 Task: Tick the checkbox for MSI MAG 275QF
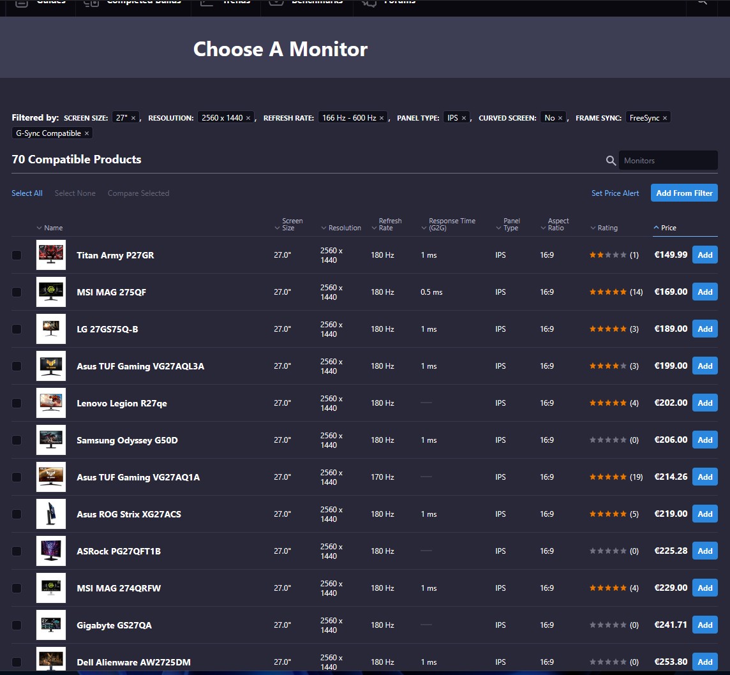(17, 292)
